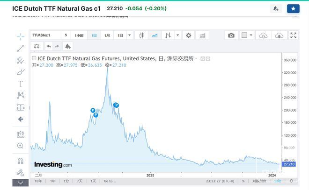The height and width of the screenshot is (190, 309).
Task: Open the bar style dropdown arrow
Action: pos(178,35)
